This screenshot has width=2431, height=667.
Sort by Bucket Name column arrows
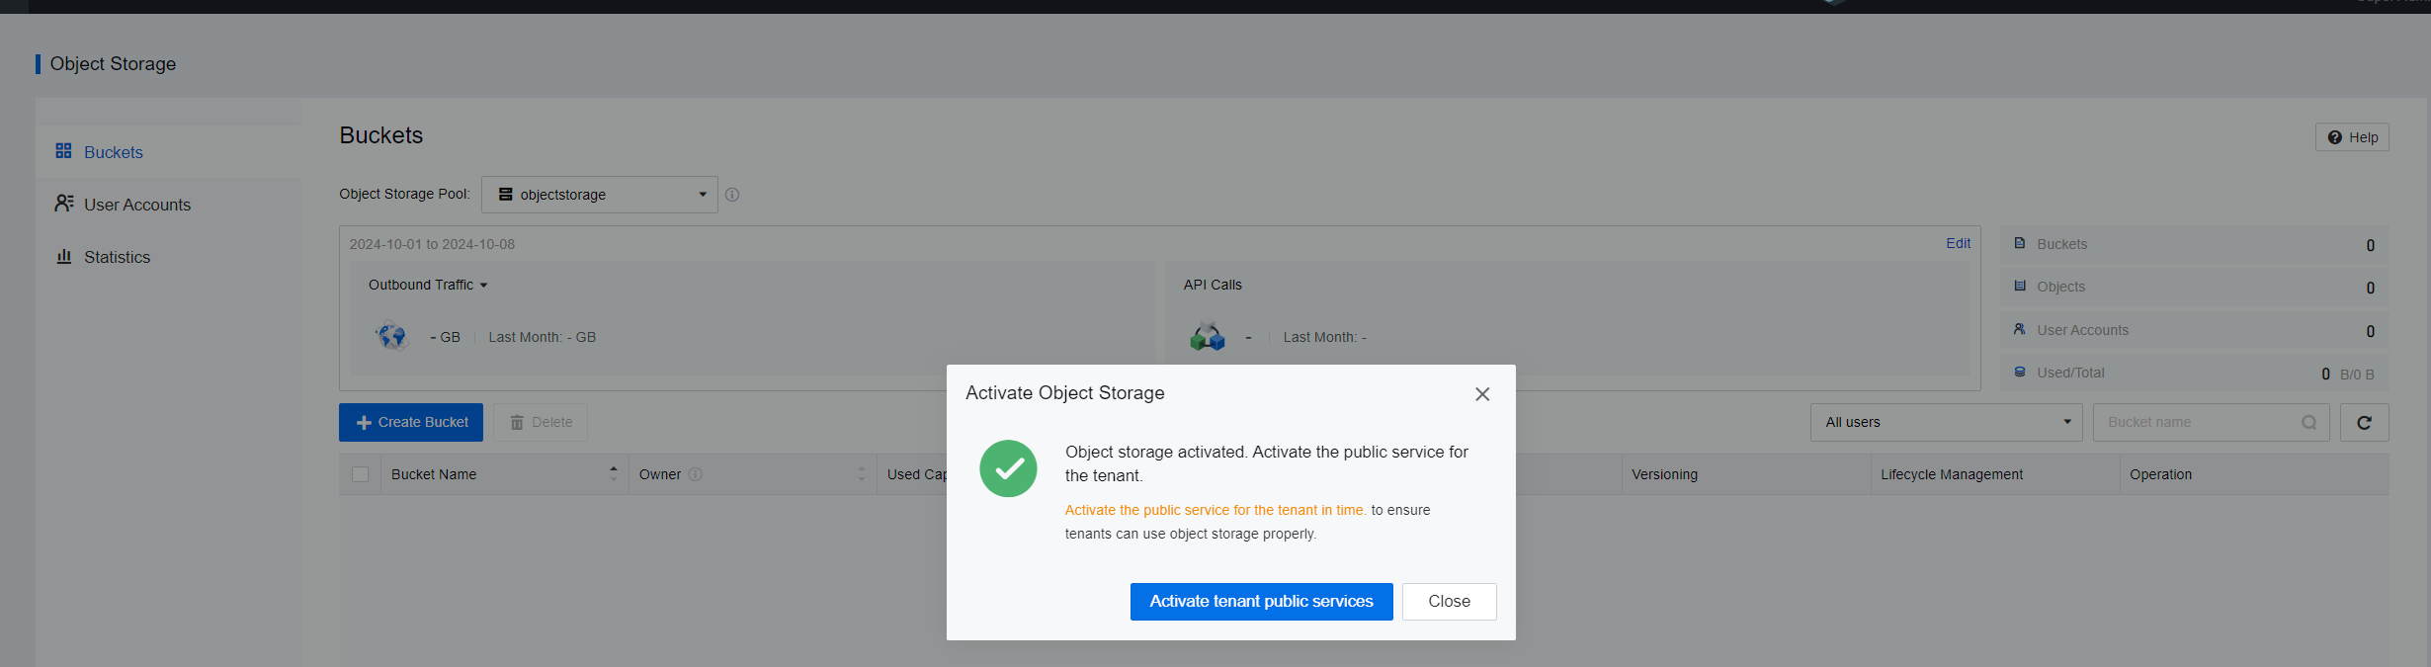[x=613, y=474]
